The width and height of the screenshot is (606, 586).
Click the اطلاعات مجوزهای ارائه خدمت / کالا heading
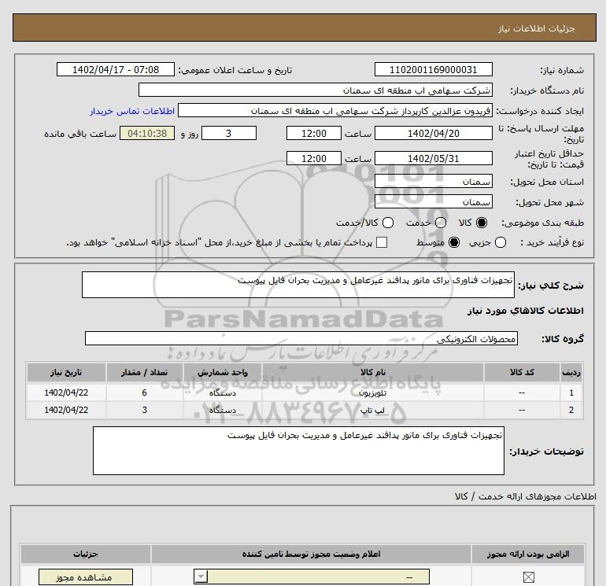(526, 496)
